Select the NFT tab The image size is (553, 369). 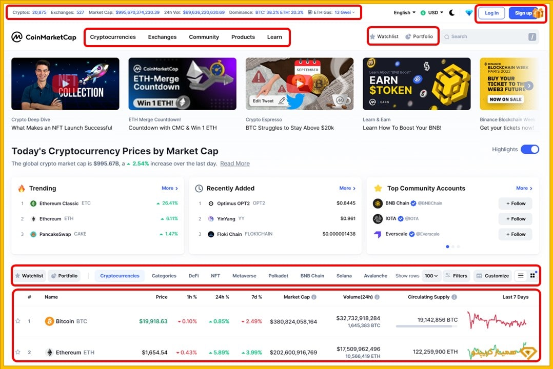pos(215,276)
